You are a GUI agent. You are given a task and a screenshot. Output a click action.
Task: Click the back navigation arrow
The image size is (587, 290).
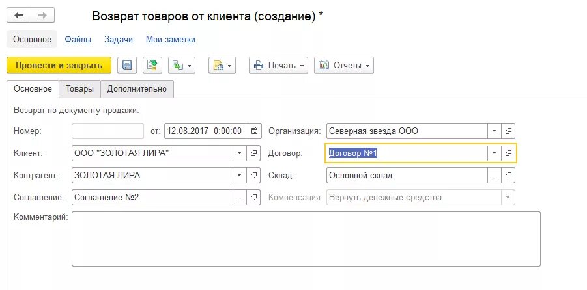pos(19,16)
